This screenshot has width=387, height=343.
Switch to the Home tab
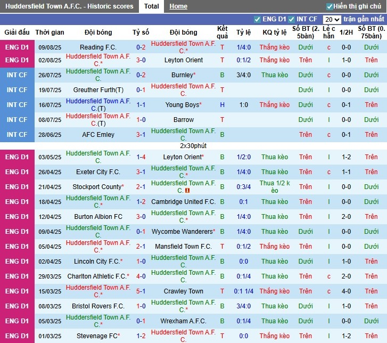(x=178, y=6)
